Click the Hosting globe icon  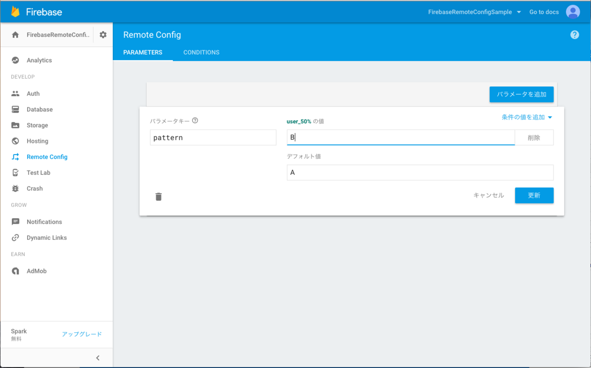click(x=15, y=141)
